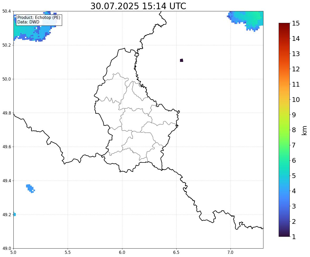Click the colorbar tick label "1"
The width and height of the screenshot is (310, 257).
[294, 237]
